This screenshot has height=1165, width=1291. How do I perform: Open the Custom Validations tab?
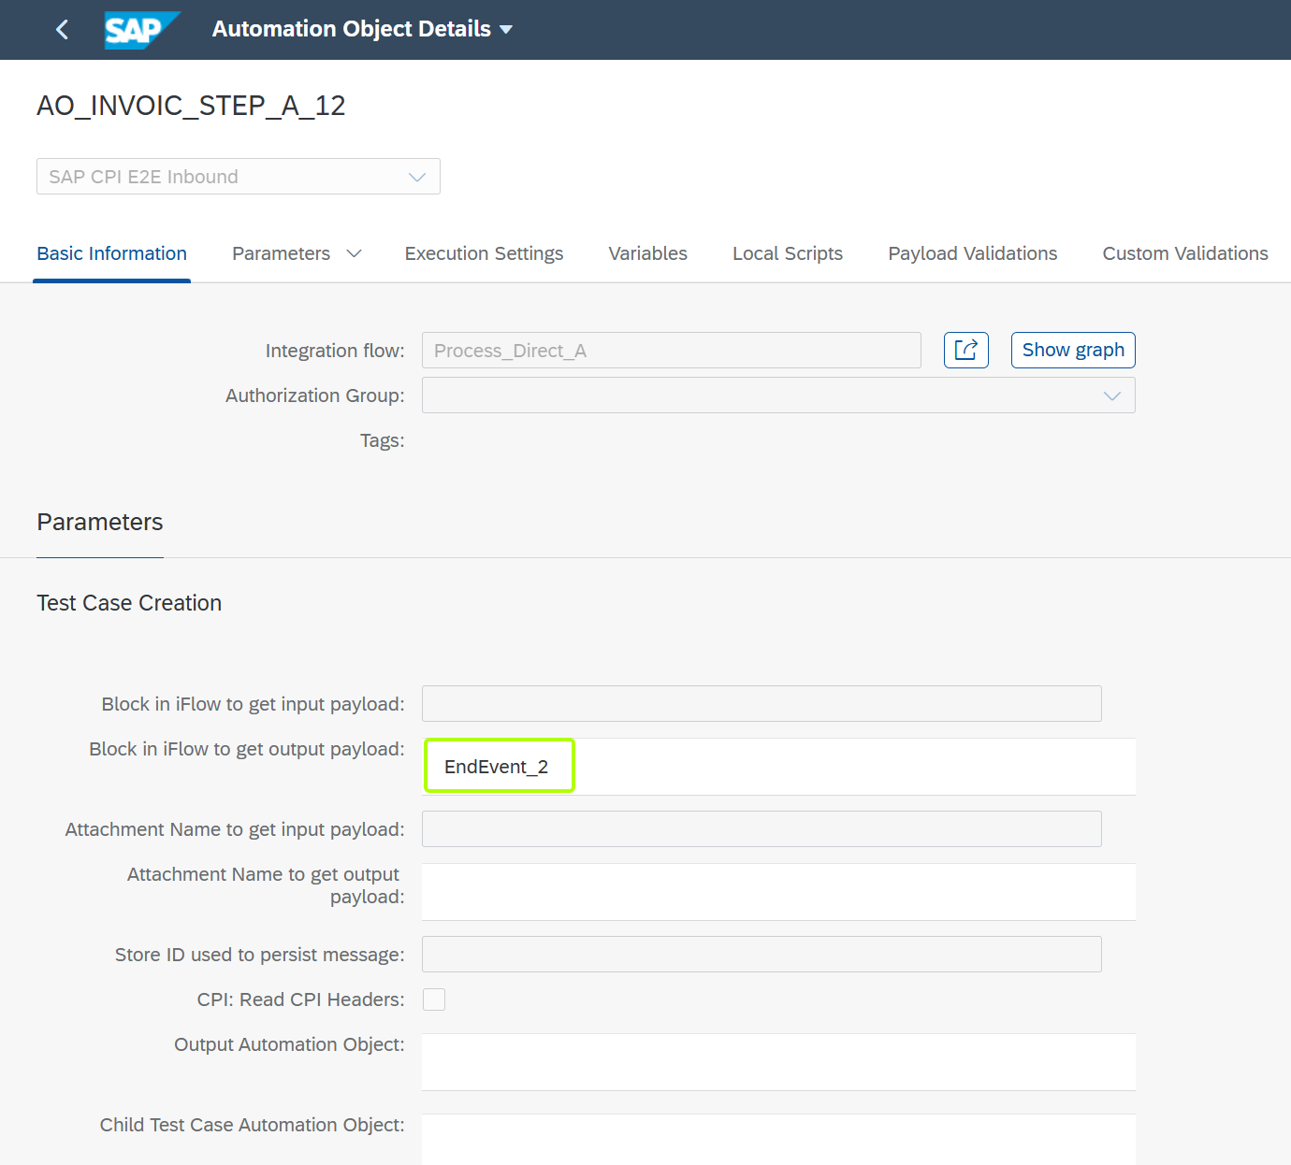click(x=1185, y=253)
